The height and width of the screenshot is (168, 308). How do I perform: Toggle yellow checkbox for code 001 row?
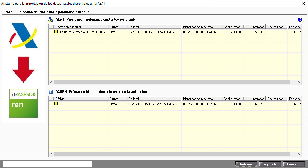(56, 104)
